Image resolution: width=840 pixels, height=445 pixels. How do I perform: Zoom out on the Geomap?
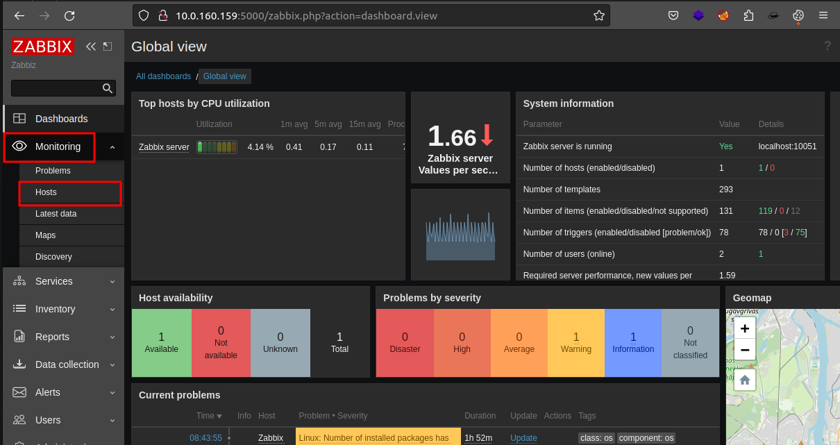(x=745, y=349)
